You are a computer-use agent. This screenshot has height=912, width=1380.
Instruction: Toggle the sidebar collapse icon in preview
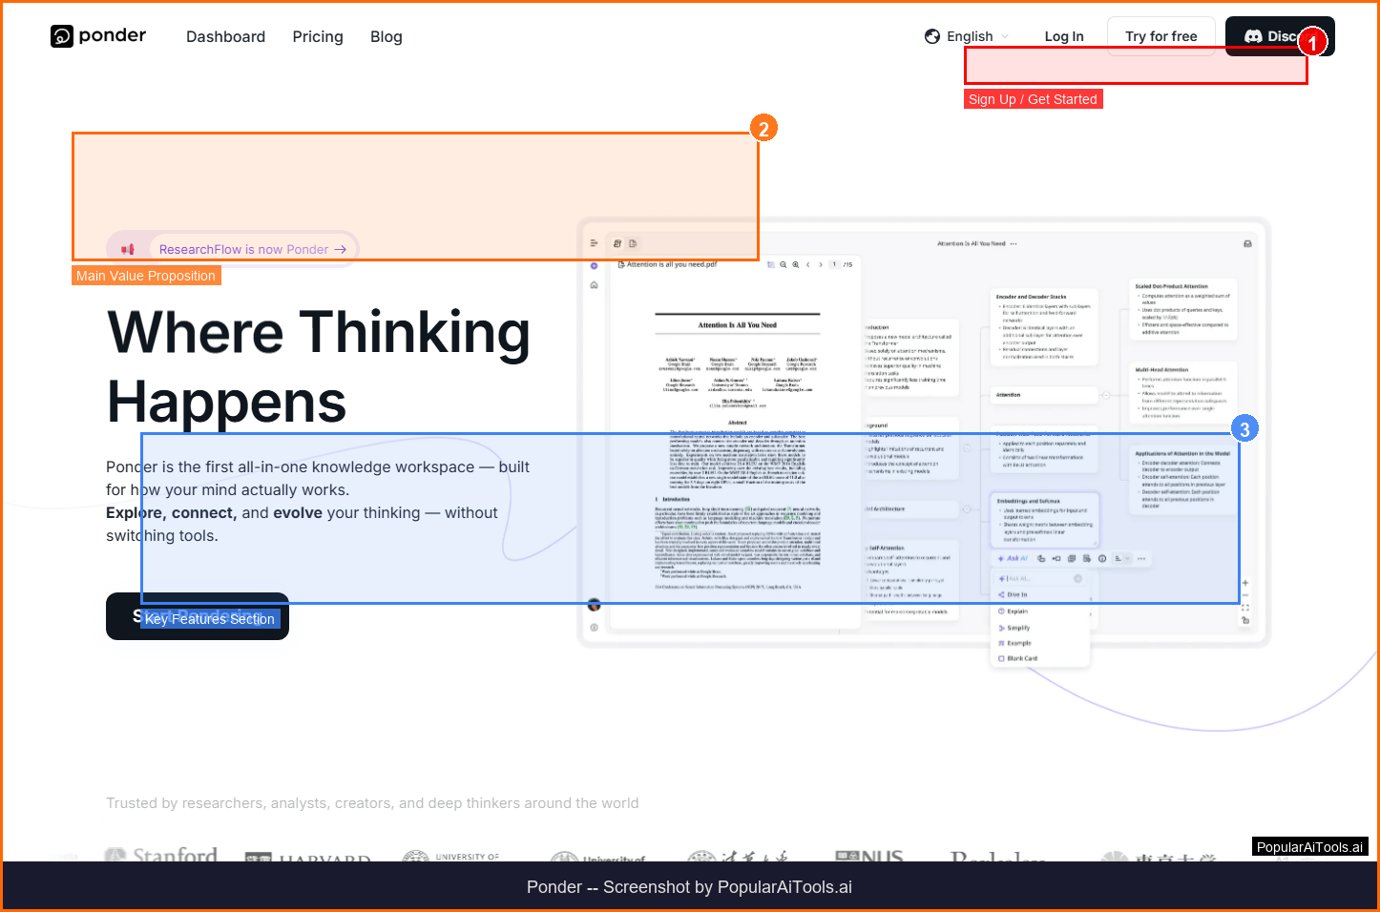(594, 244)
